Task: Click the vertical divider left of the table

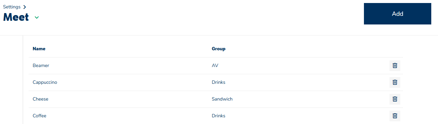Action: [x=23, y=80]
